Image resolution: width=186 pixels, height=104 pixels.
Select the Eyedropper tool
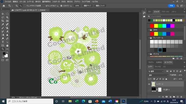click(x=3, y=25)
